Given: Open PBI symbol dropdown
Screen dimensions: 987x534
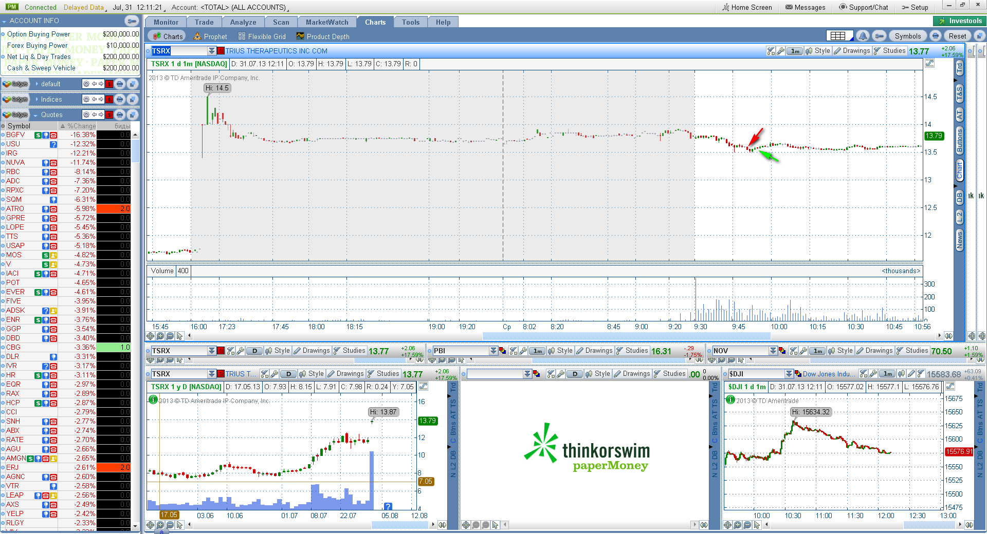Looking at the screenshot, I should 493,351.
